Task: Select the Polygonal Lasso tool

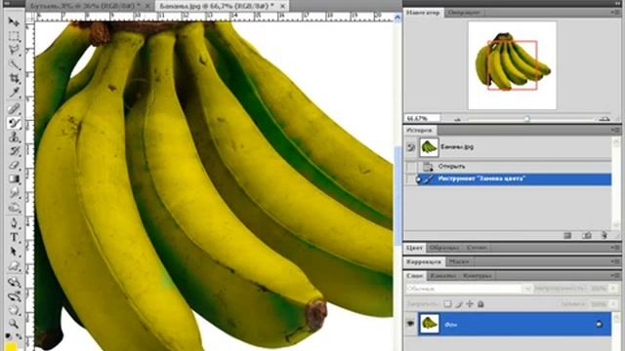Action: (14, 50)
